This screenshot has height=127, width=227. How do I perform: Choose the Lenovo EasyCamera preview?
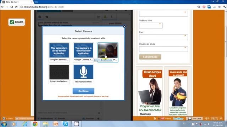(x=108, y=52)
